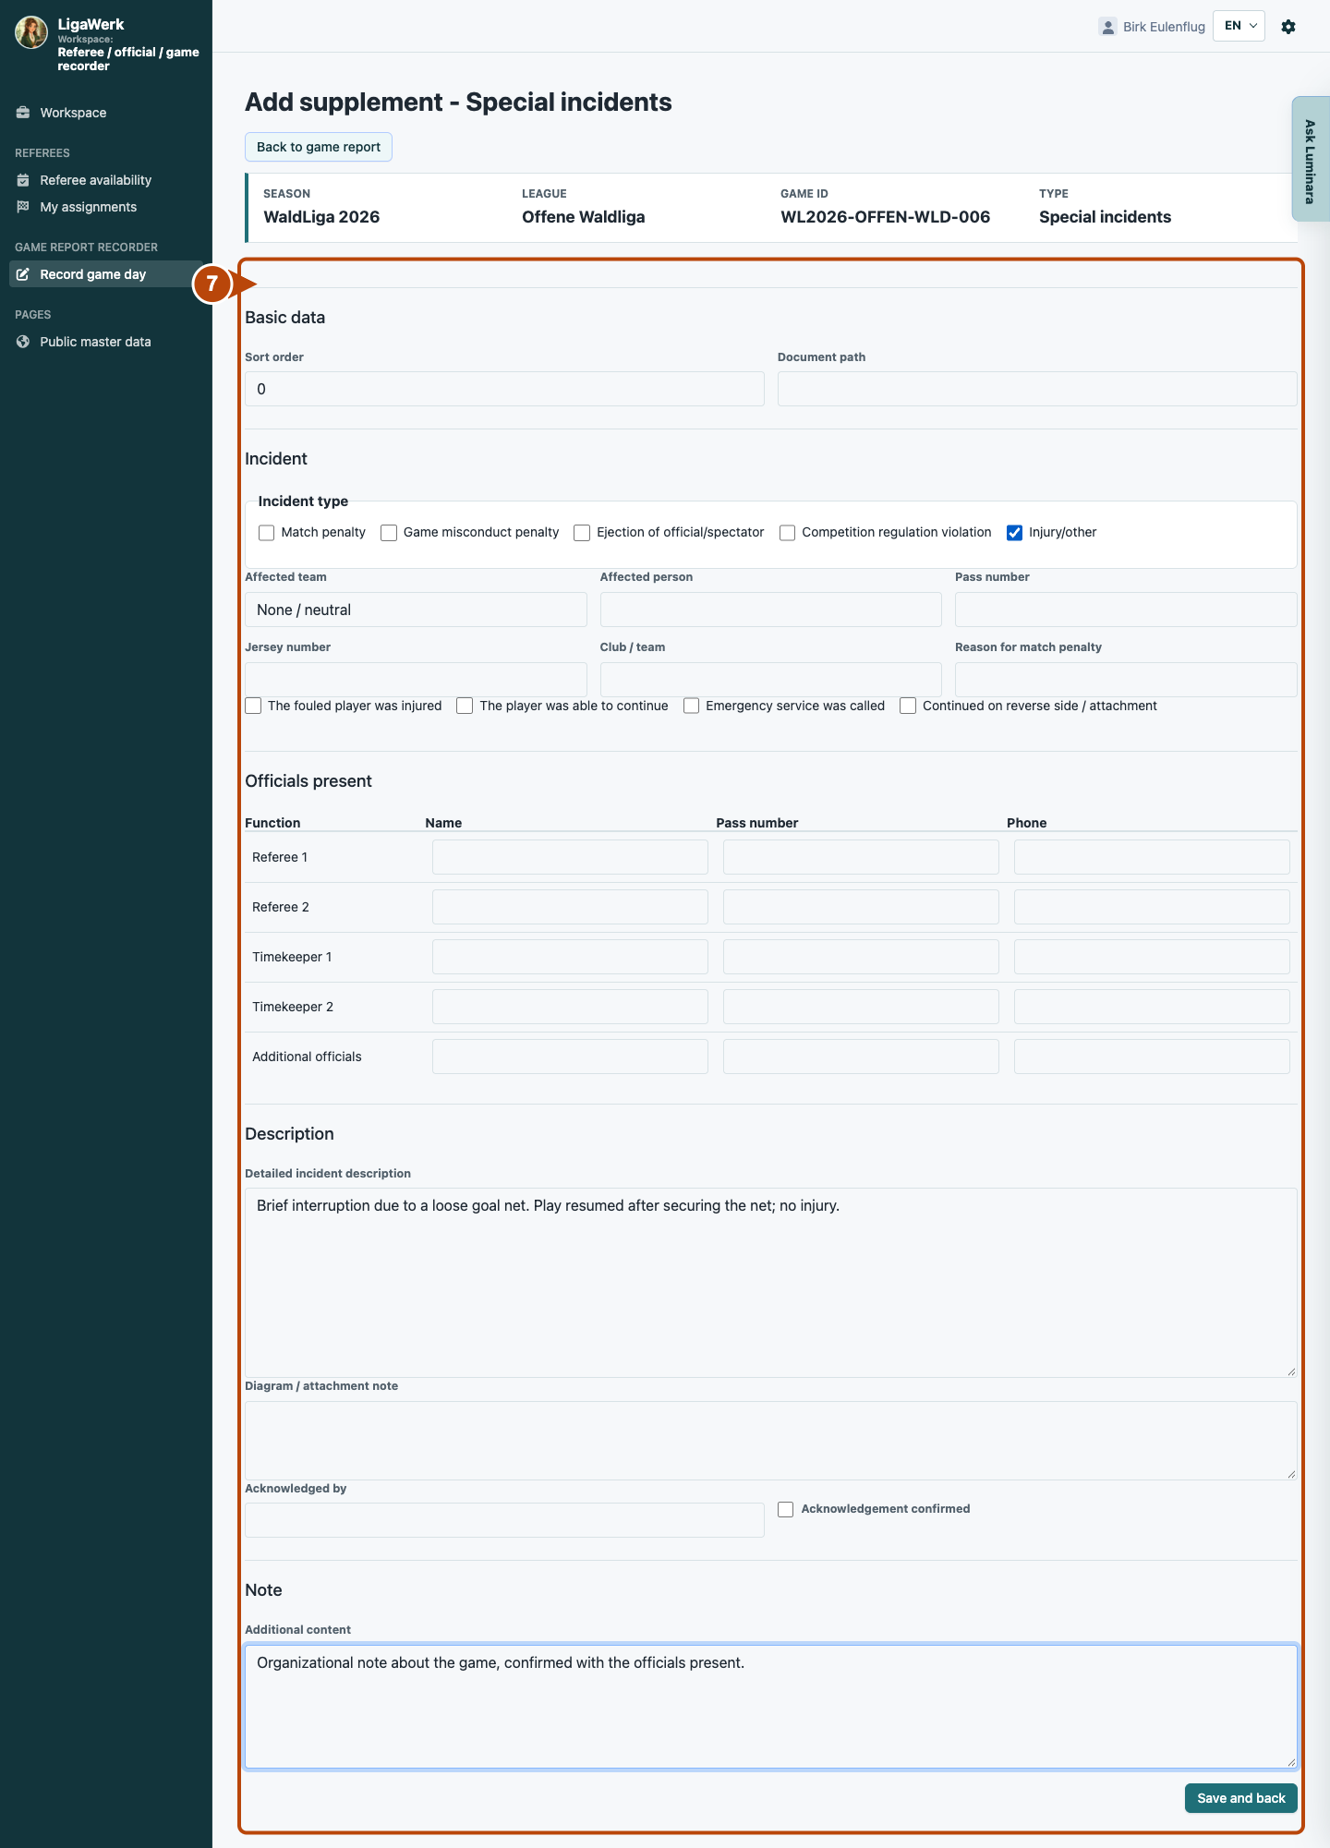
Task: Click the Public master data globe icon
Action: pos(23,342)
